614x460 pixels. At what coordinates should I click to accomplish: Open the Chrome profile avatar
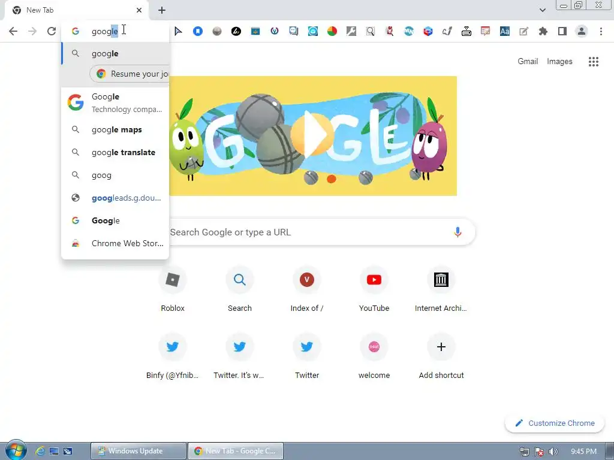[582, 31]
